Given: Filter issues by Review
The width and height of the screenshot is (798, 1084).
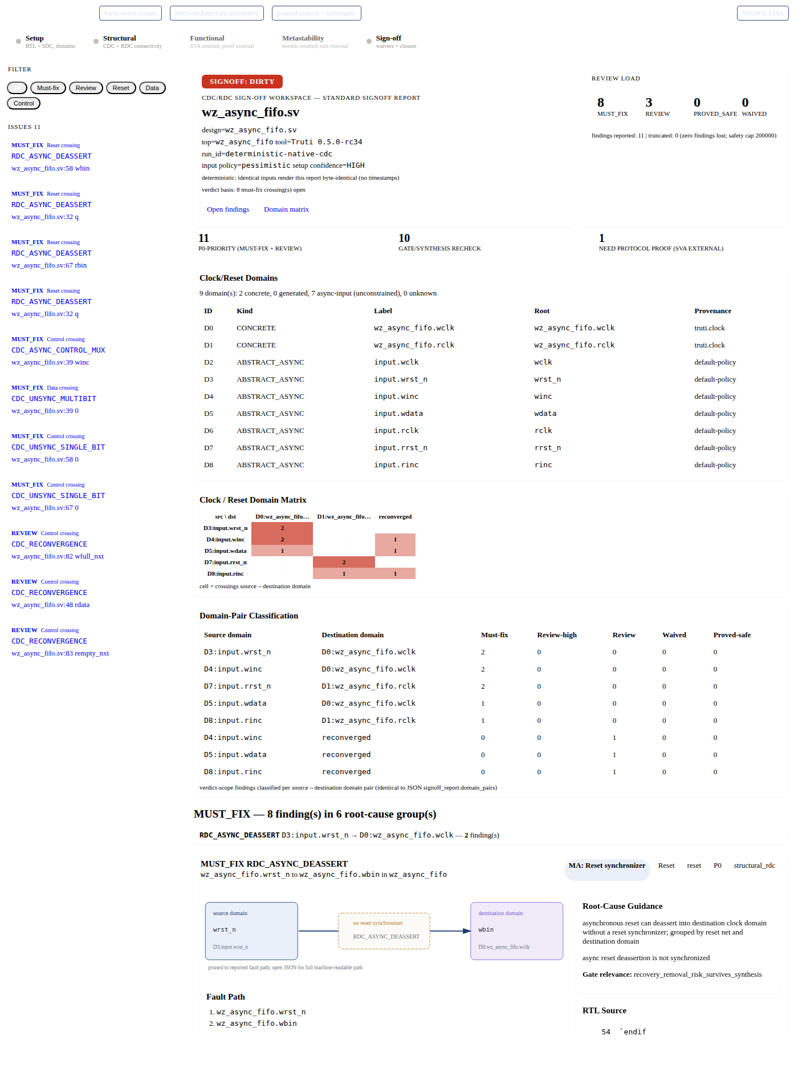Looking at the screenshot, I should (x=85, y=88).
